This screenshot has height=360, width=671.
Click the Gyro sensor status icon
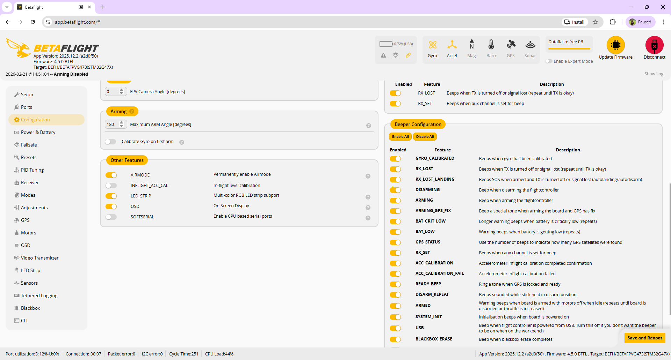click(432, 45)
